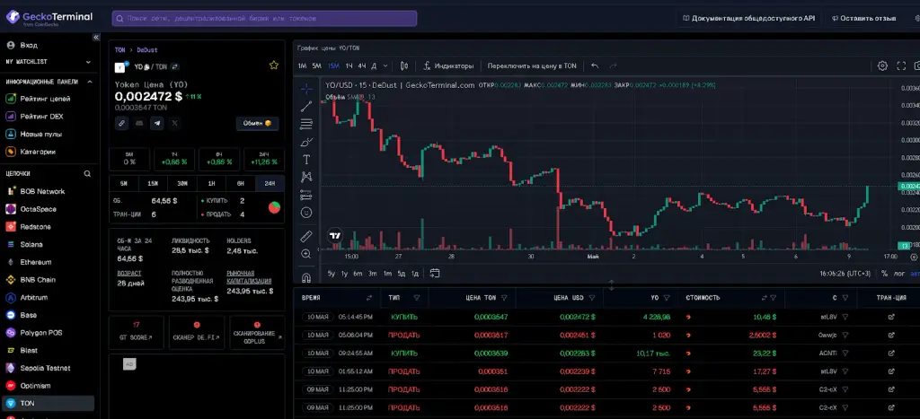Open the GT SCORE panel
Image resolution: width=920 pixels, height=419 pixels.
coord(137,332)
